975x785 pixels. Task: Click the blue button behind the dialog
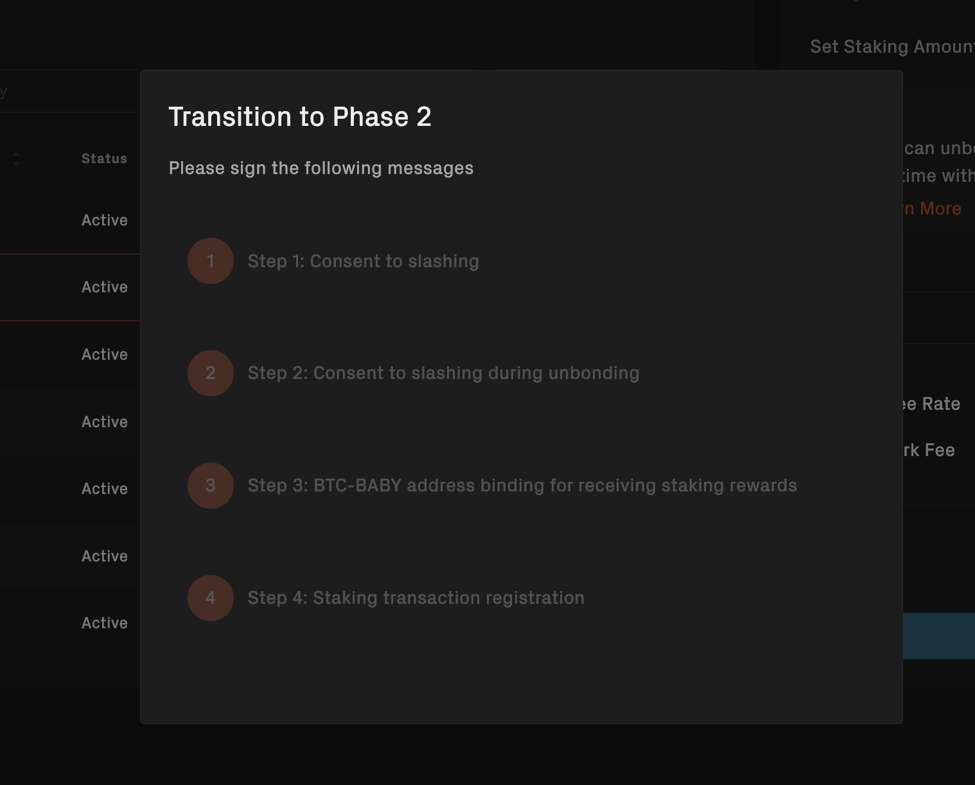coord(939,636)
